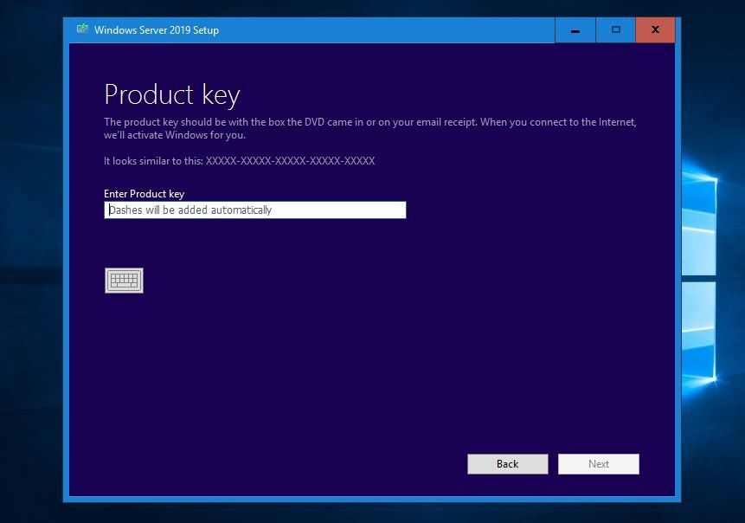Click the setup program icon in the title bar

pyautogui.click(x=83, y=29)
